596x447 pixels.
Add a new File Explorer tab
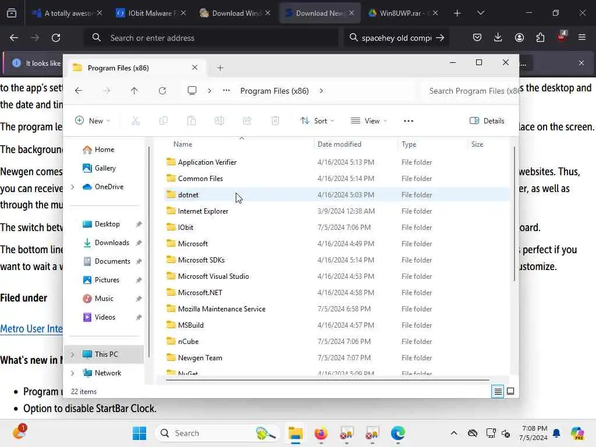click(x=220, y=68)
